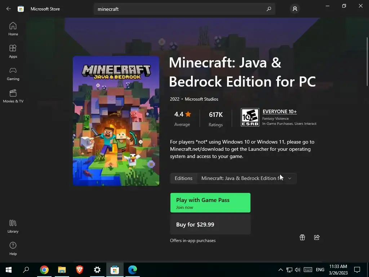Open taskbar search
The height and width of the screenshot is (277, 369).
26,270
